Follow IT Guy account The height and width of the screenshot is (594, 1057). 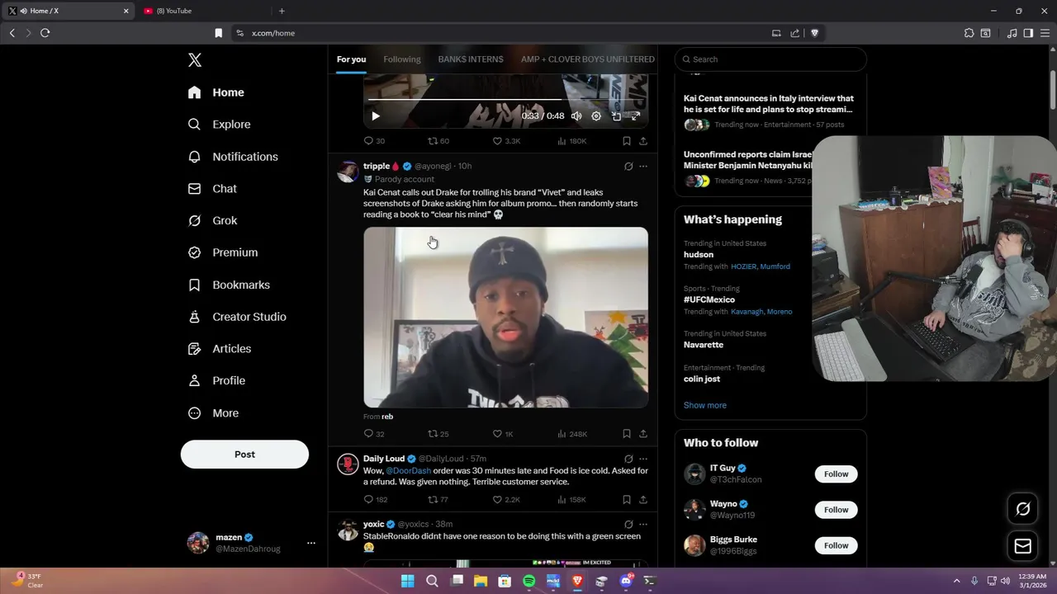click(x=836, y=474)
